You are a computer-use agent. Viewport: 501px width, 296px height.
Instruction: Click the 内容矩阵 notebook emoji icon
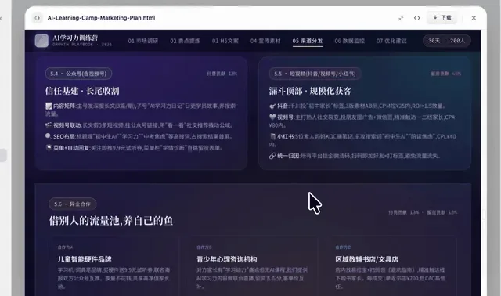(49, 106)
